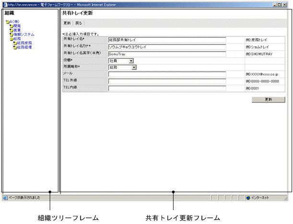Click into the TEL外線 text box
The height and width of the screenshot is (224, 293).
(167, 81)
